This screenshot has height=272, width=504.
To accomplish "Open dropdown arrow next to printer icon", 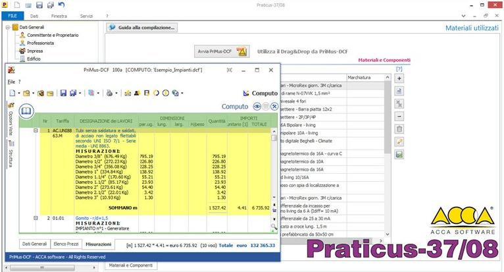I will click(116, 94).
